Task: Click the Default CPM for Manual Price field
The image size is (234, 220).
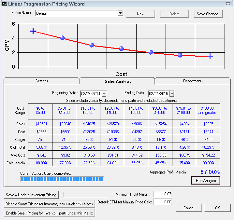Action: [162, 202]
